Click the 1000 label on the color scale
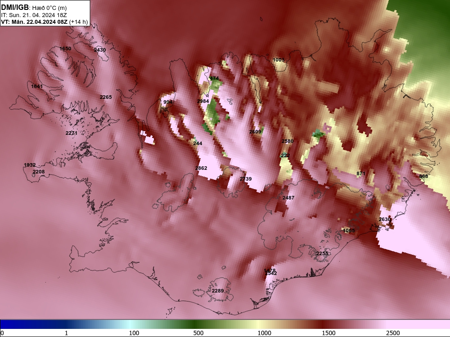 264,333
